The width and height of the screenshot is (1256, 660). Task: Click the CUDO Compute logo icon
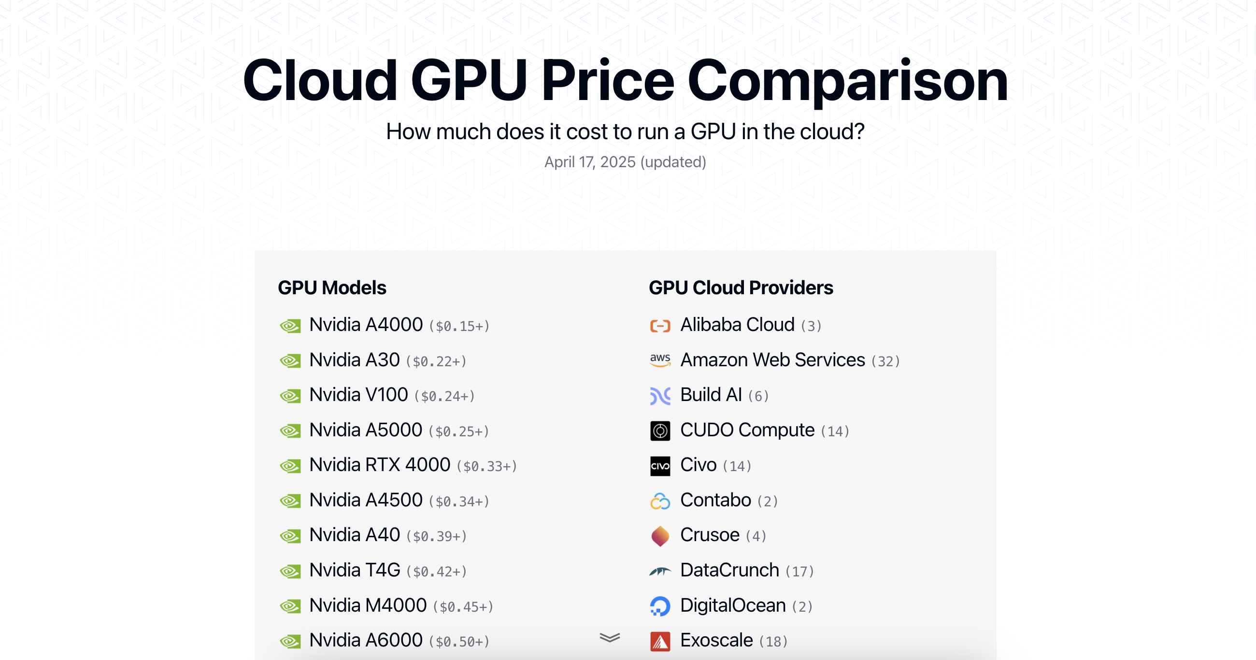coord(660,430)
